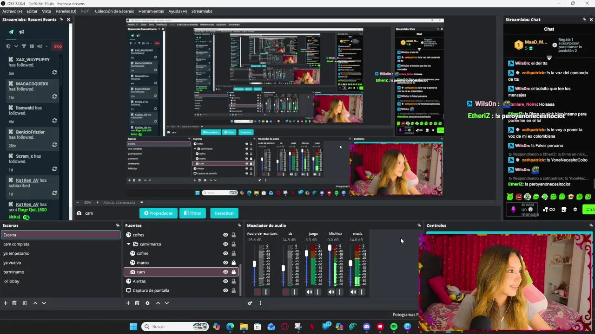Open the Streamlabs menu
Screen dimensions: 595x334
click(x=202, y=11)
